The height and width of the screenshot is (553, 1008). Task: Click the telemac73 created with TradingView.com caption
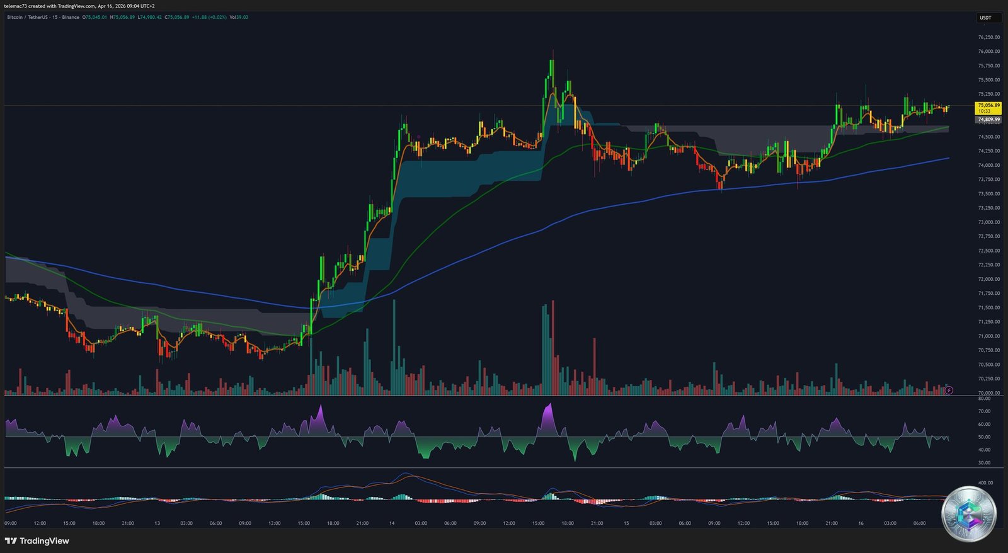[79, 6]
